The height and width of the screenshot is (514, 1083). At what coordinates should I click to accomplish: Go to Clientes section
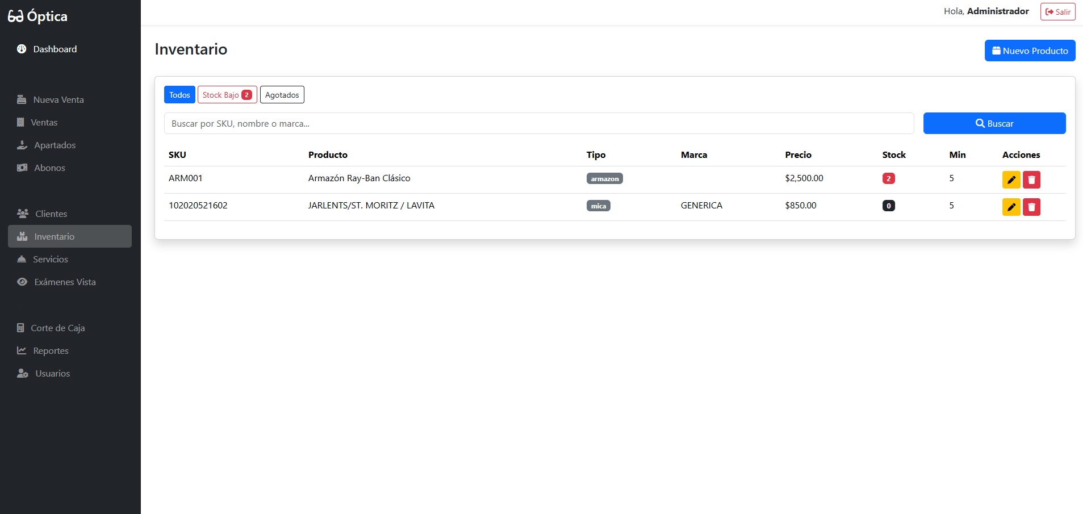click(70, 214)
